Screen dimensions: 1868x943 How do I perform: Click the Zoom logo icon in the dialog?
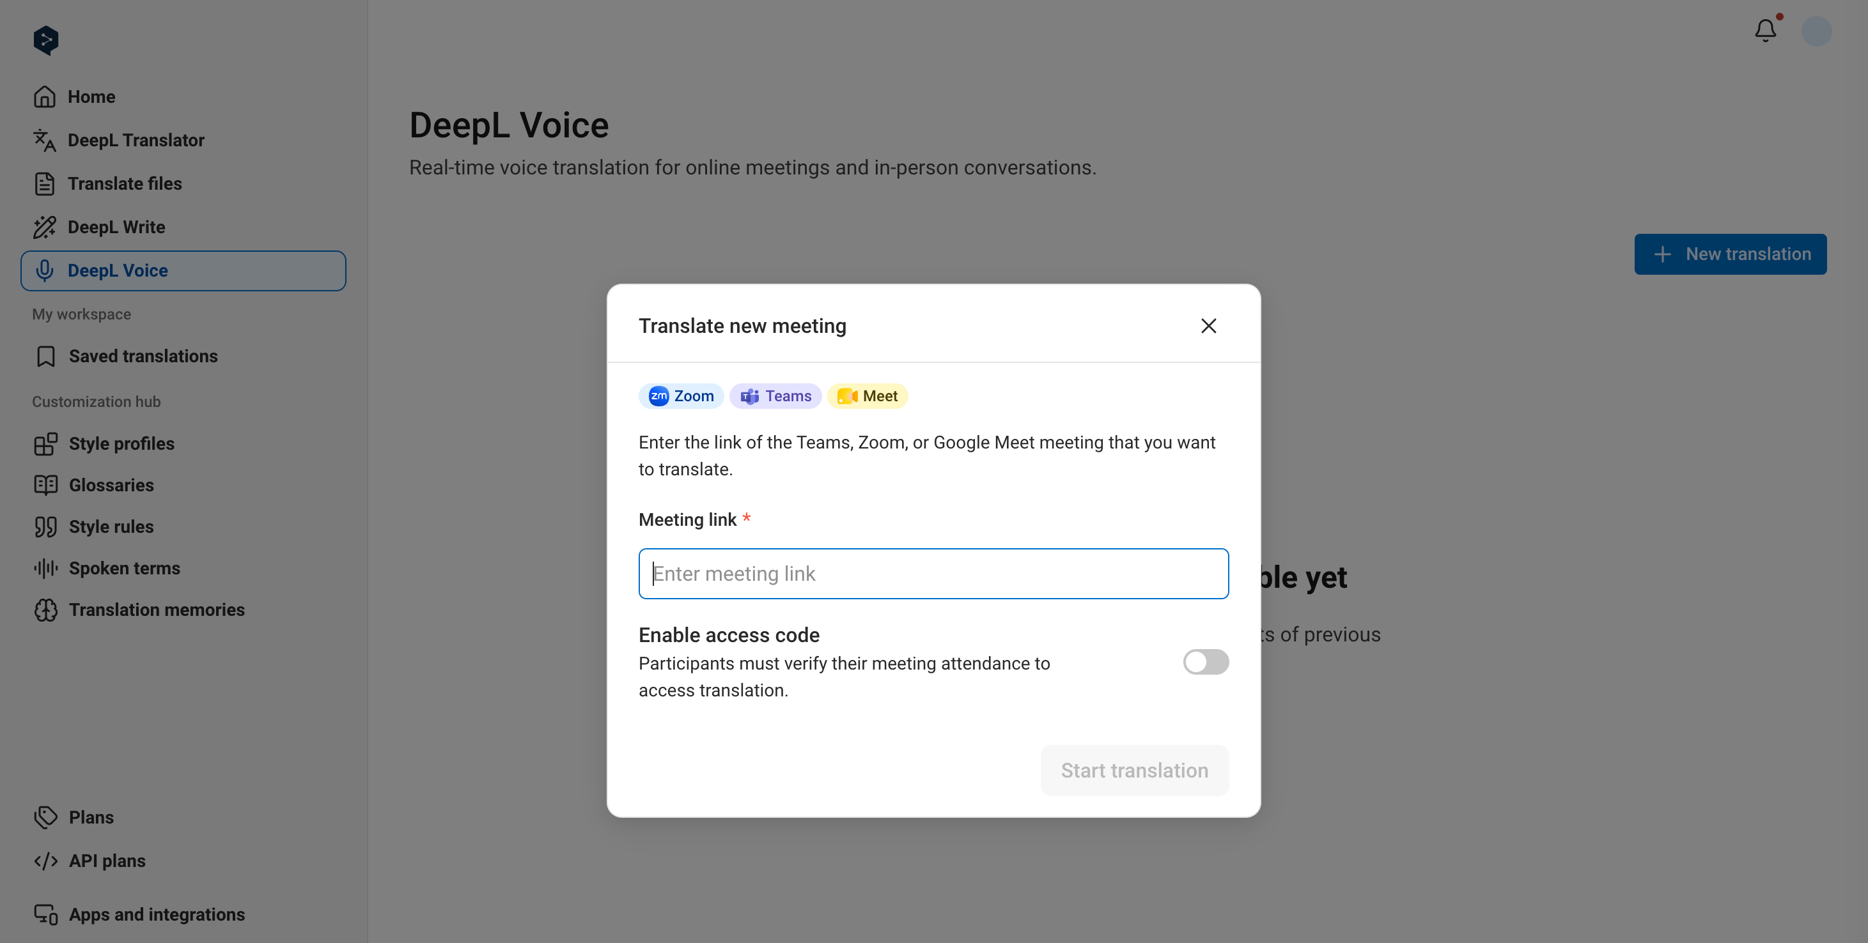tap(658, 395)
